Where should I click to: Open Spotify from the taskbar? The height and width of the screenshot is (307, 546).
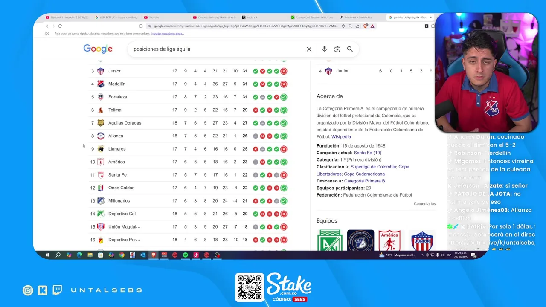(x=186, y=255)
